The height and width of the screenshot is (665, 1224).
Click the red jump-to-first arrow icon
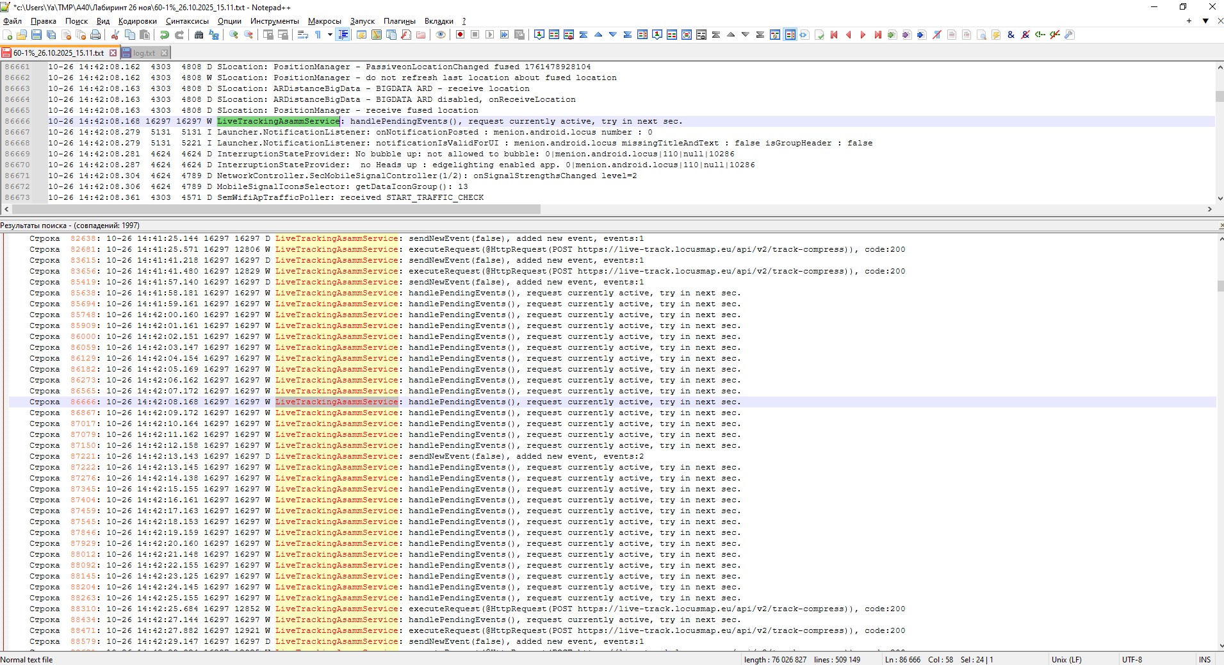coord(834,35)
